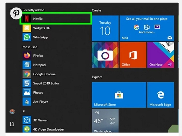Click the # alphabet section header
This screenshot has height=136, width=182.
(24, 111)
